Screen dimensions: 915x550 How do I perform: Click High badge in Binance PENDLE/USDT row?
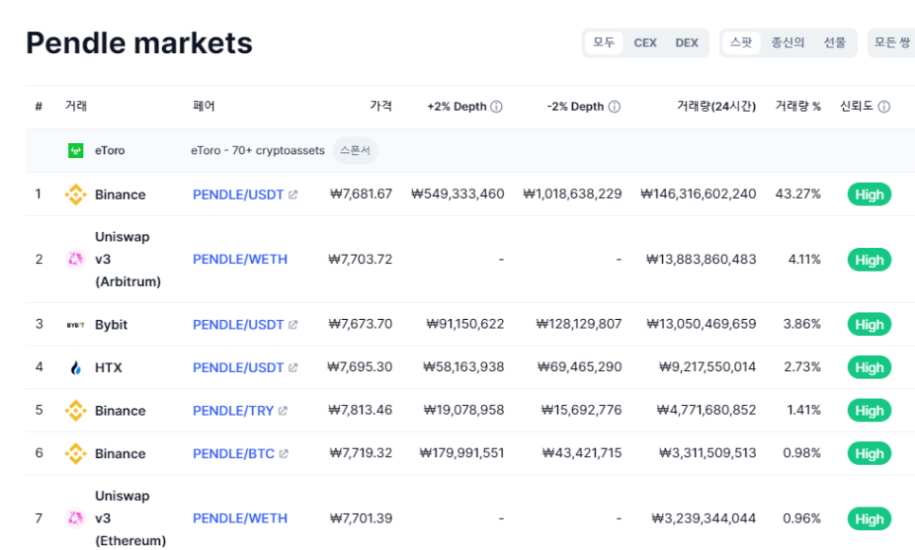pos(870,194)
